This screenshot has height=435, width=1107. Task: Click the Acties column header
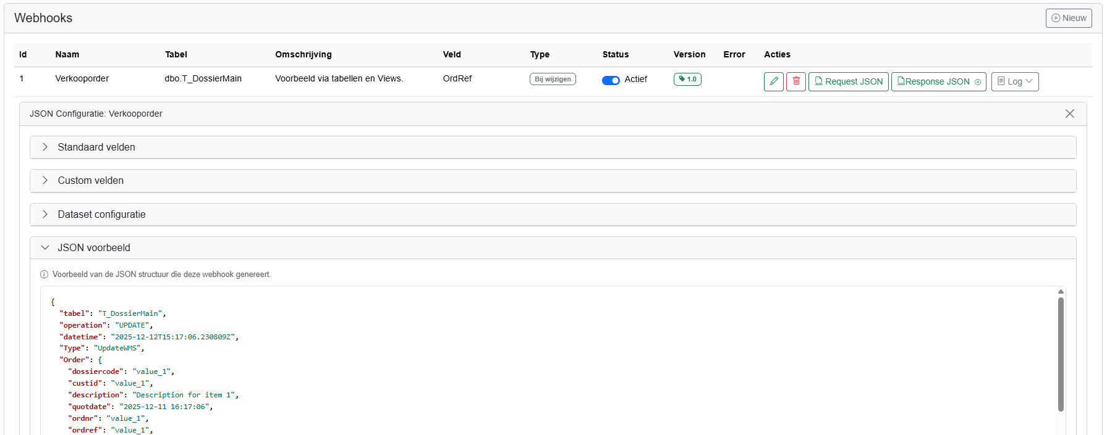[x=777, y=54]
